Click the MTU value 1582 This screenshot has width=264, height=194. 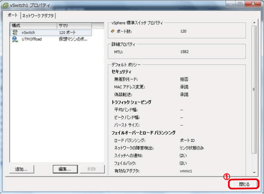click(184, 52)
